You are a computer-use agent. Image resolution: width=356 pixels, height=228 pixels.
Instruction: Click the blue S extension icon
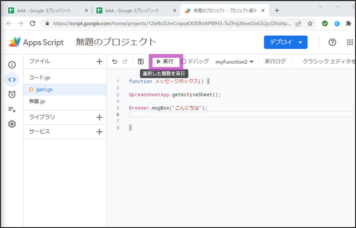[337, 23]
